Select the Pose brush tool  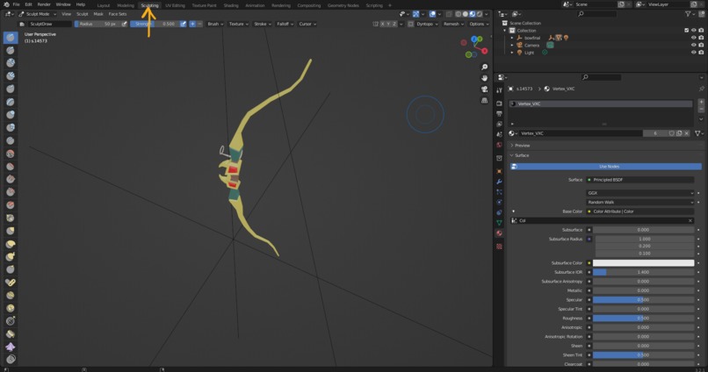click(x=11, y=283)
